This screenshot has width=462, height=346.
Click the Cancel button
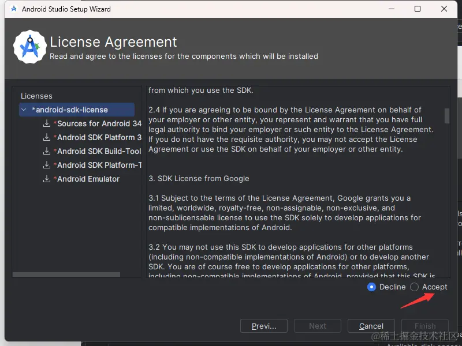click(371, 326)
